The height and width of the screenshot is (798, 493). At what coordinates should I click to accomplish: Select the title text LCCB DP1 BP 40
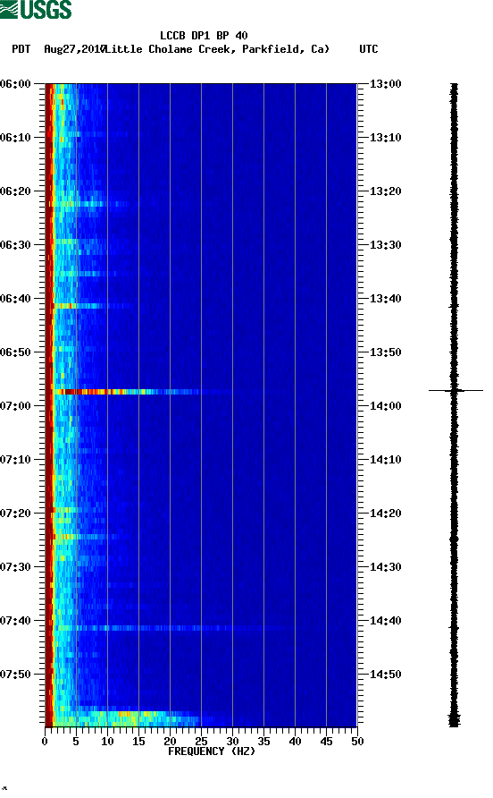pos(204,36)
